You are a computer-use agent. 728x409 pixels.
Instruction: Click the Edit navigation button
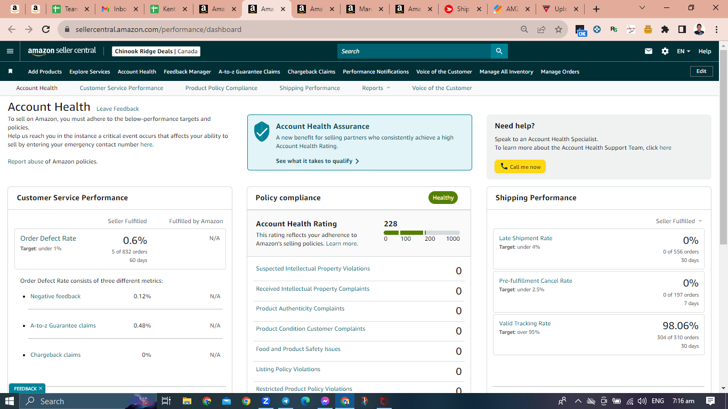pyautogui.click(x=701, y=71)
